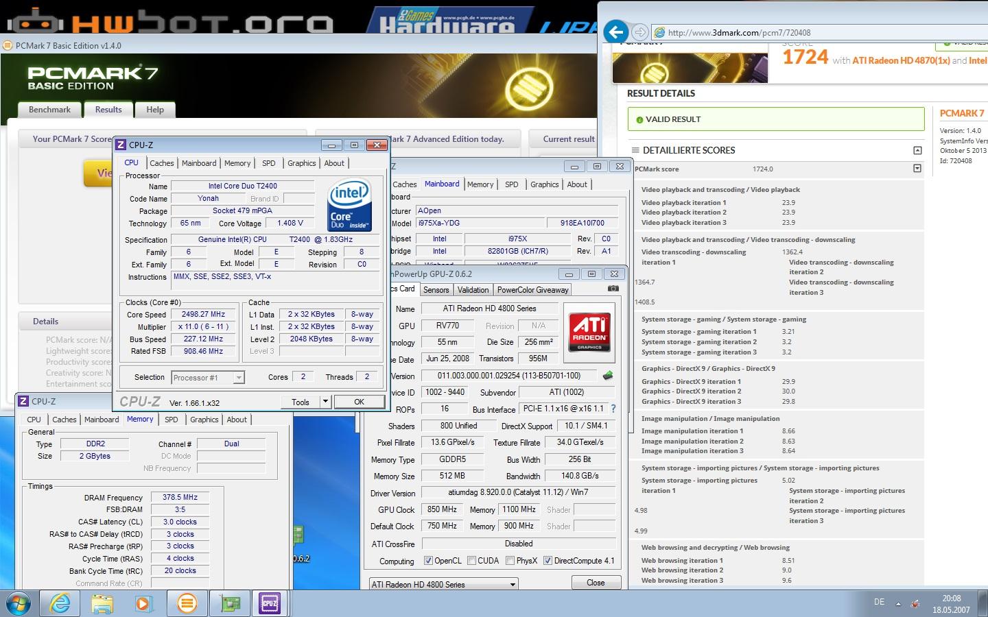This screenshot has width=988, height=617.
Task: Open the PowerColor Giveaway tab in GPU-Z
Action: tap(532, 290)
